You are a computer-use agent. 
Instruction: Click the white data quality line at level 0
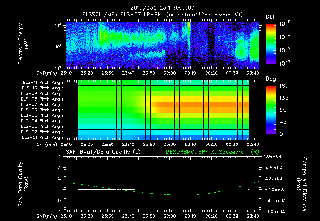coord(191,201)
